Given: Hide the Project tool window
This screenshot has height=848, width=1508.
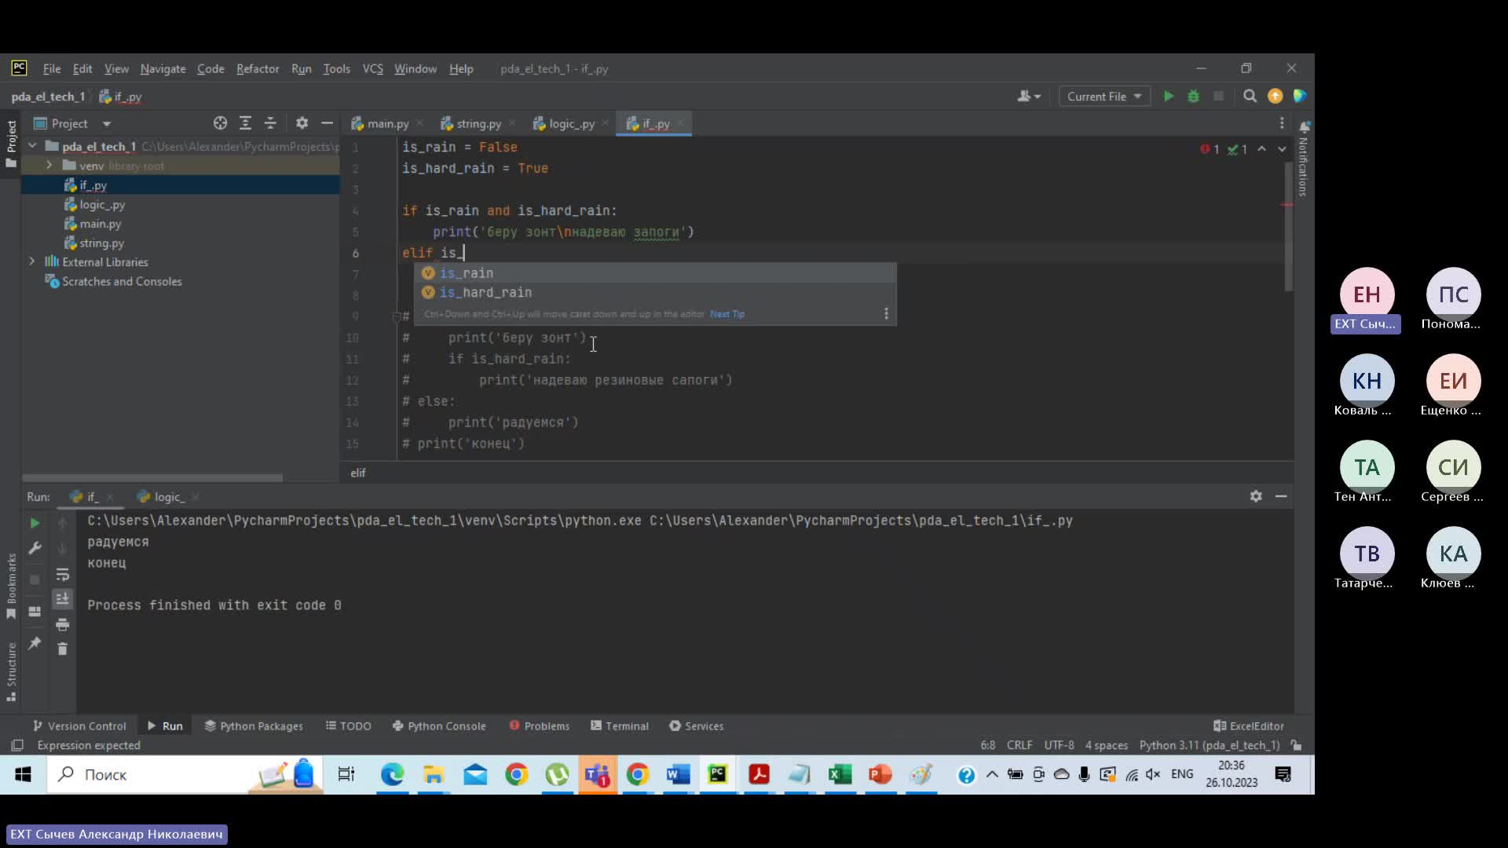Looking at the screenshot, I should (327, 123).
